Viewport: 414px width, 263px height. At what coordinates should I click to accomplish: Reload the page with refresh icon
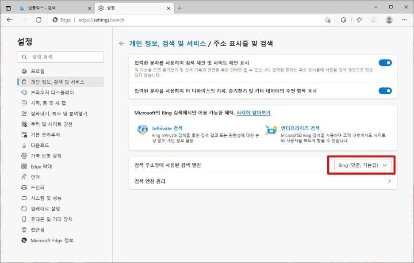click(38, 20)
